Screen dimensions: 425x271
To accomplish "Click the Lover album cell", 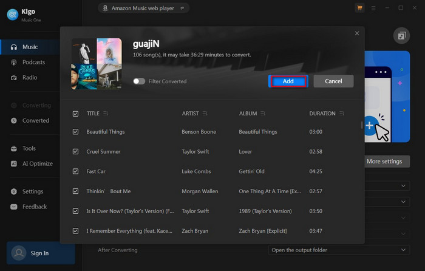I will 245,152.
